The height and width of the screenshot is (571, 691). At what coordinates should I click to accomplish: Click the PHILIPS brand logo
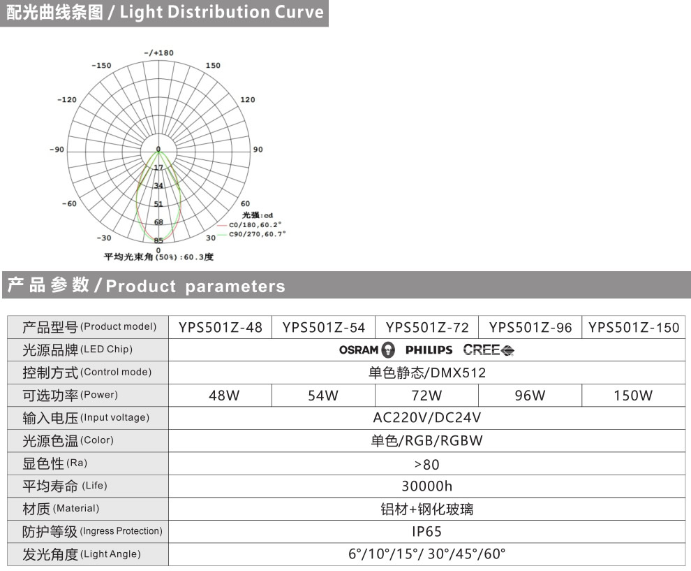[429, 349]
